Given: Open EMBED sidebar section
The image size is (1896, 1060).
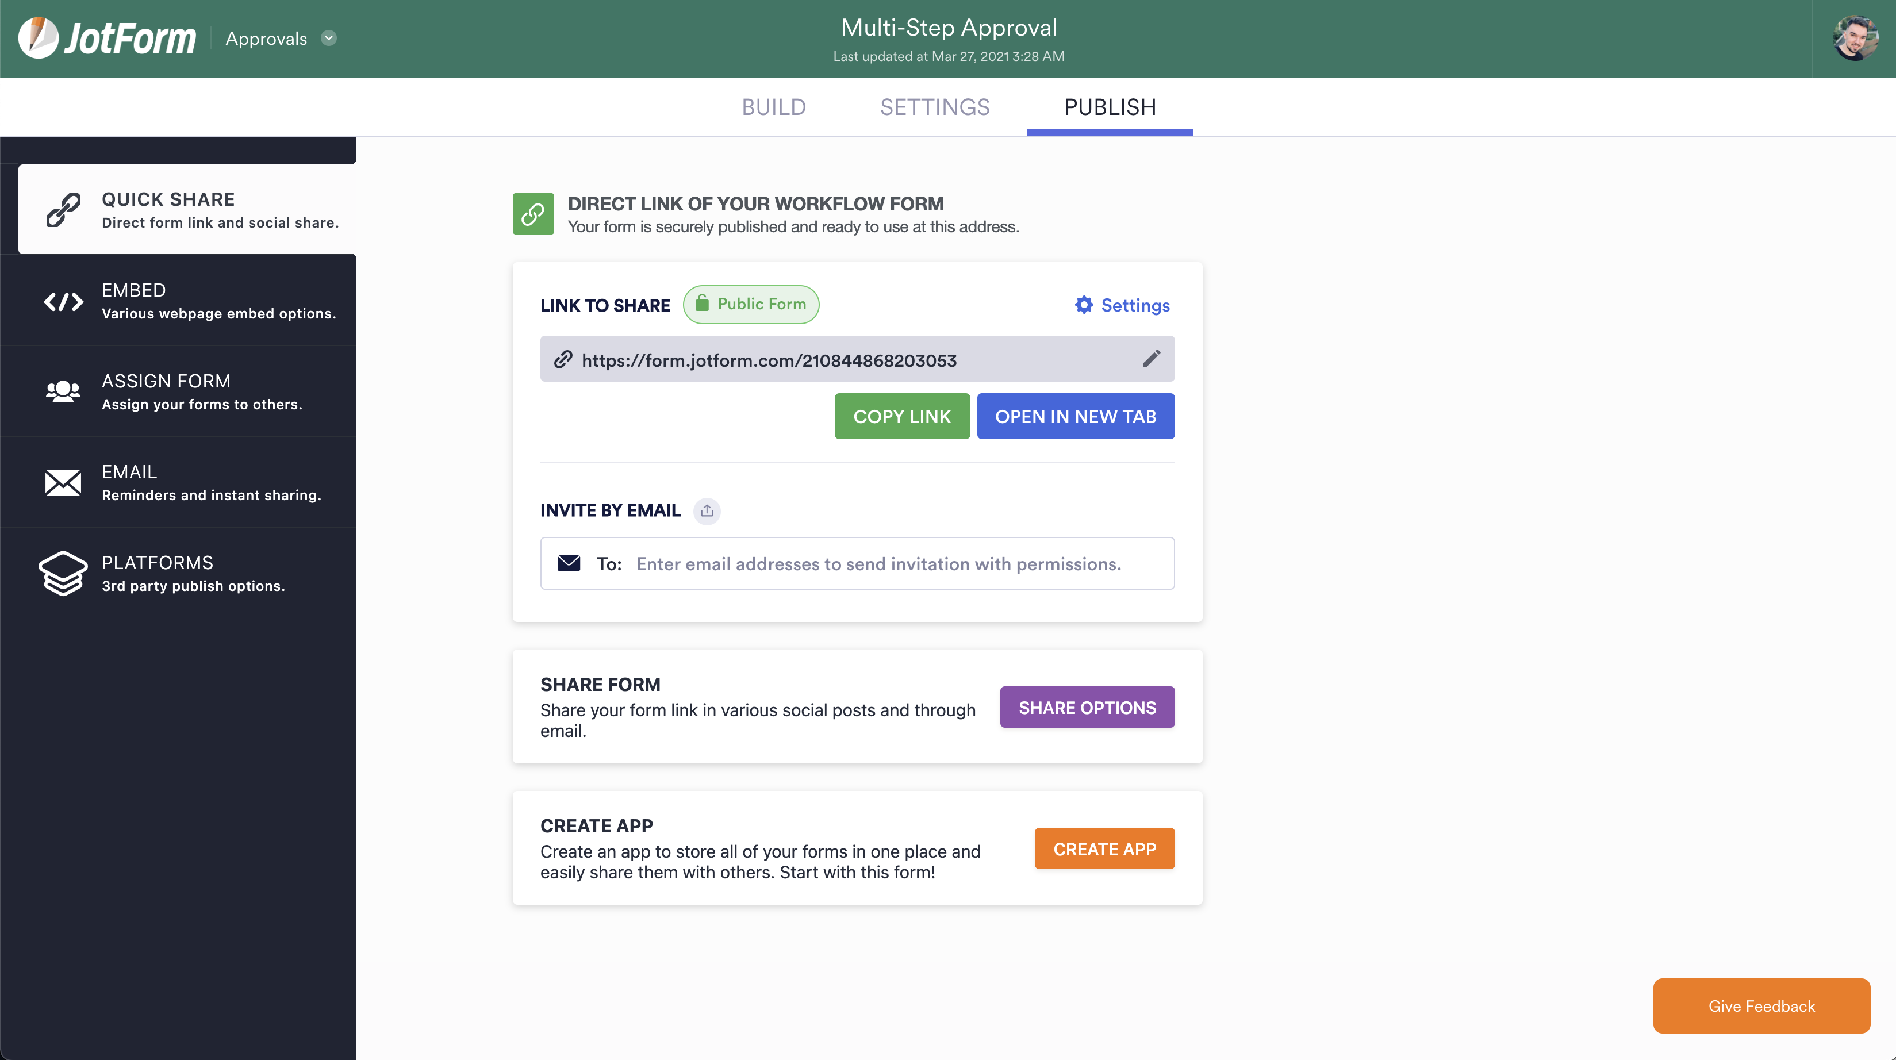Looking at the screenshot, I should [x=178, y=301].
